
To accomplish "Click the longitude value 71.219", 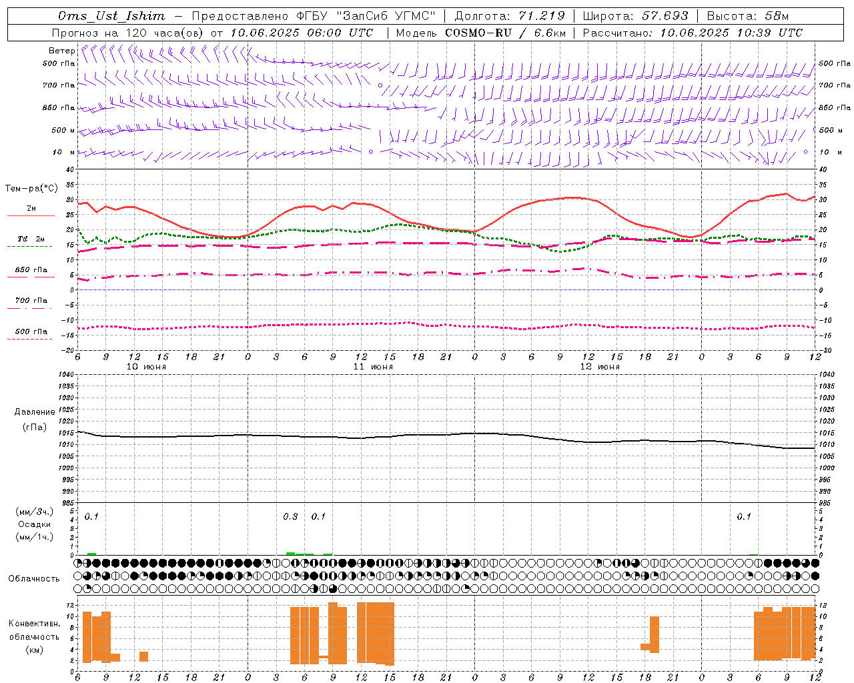I will tap(541, 16).
